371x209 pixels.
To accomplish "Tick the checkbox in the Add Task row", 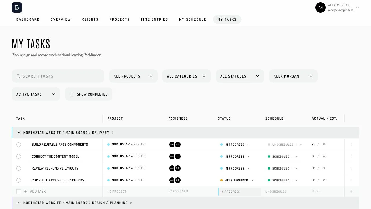I will [x=19, y=192].
